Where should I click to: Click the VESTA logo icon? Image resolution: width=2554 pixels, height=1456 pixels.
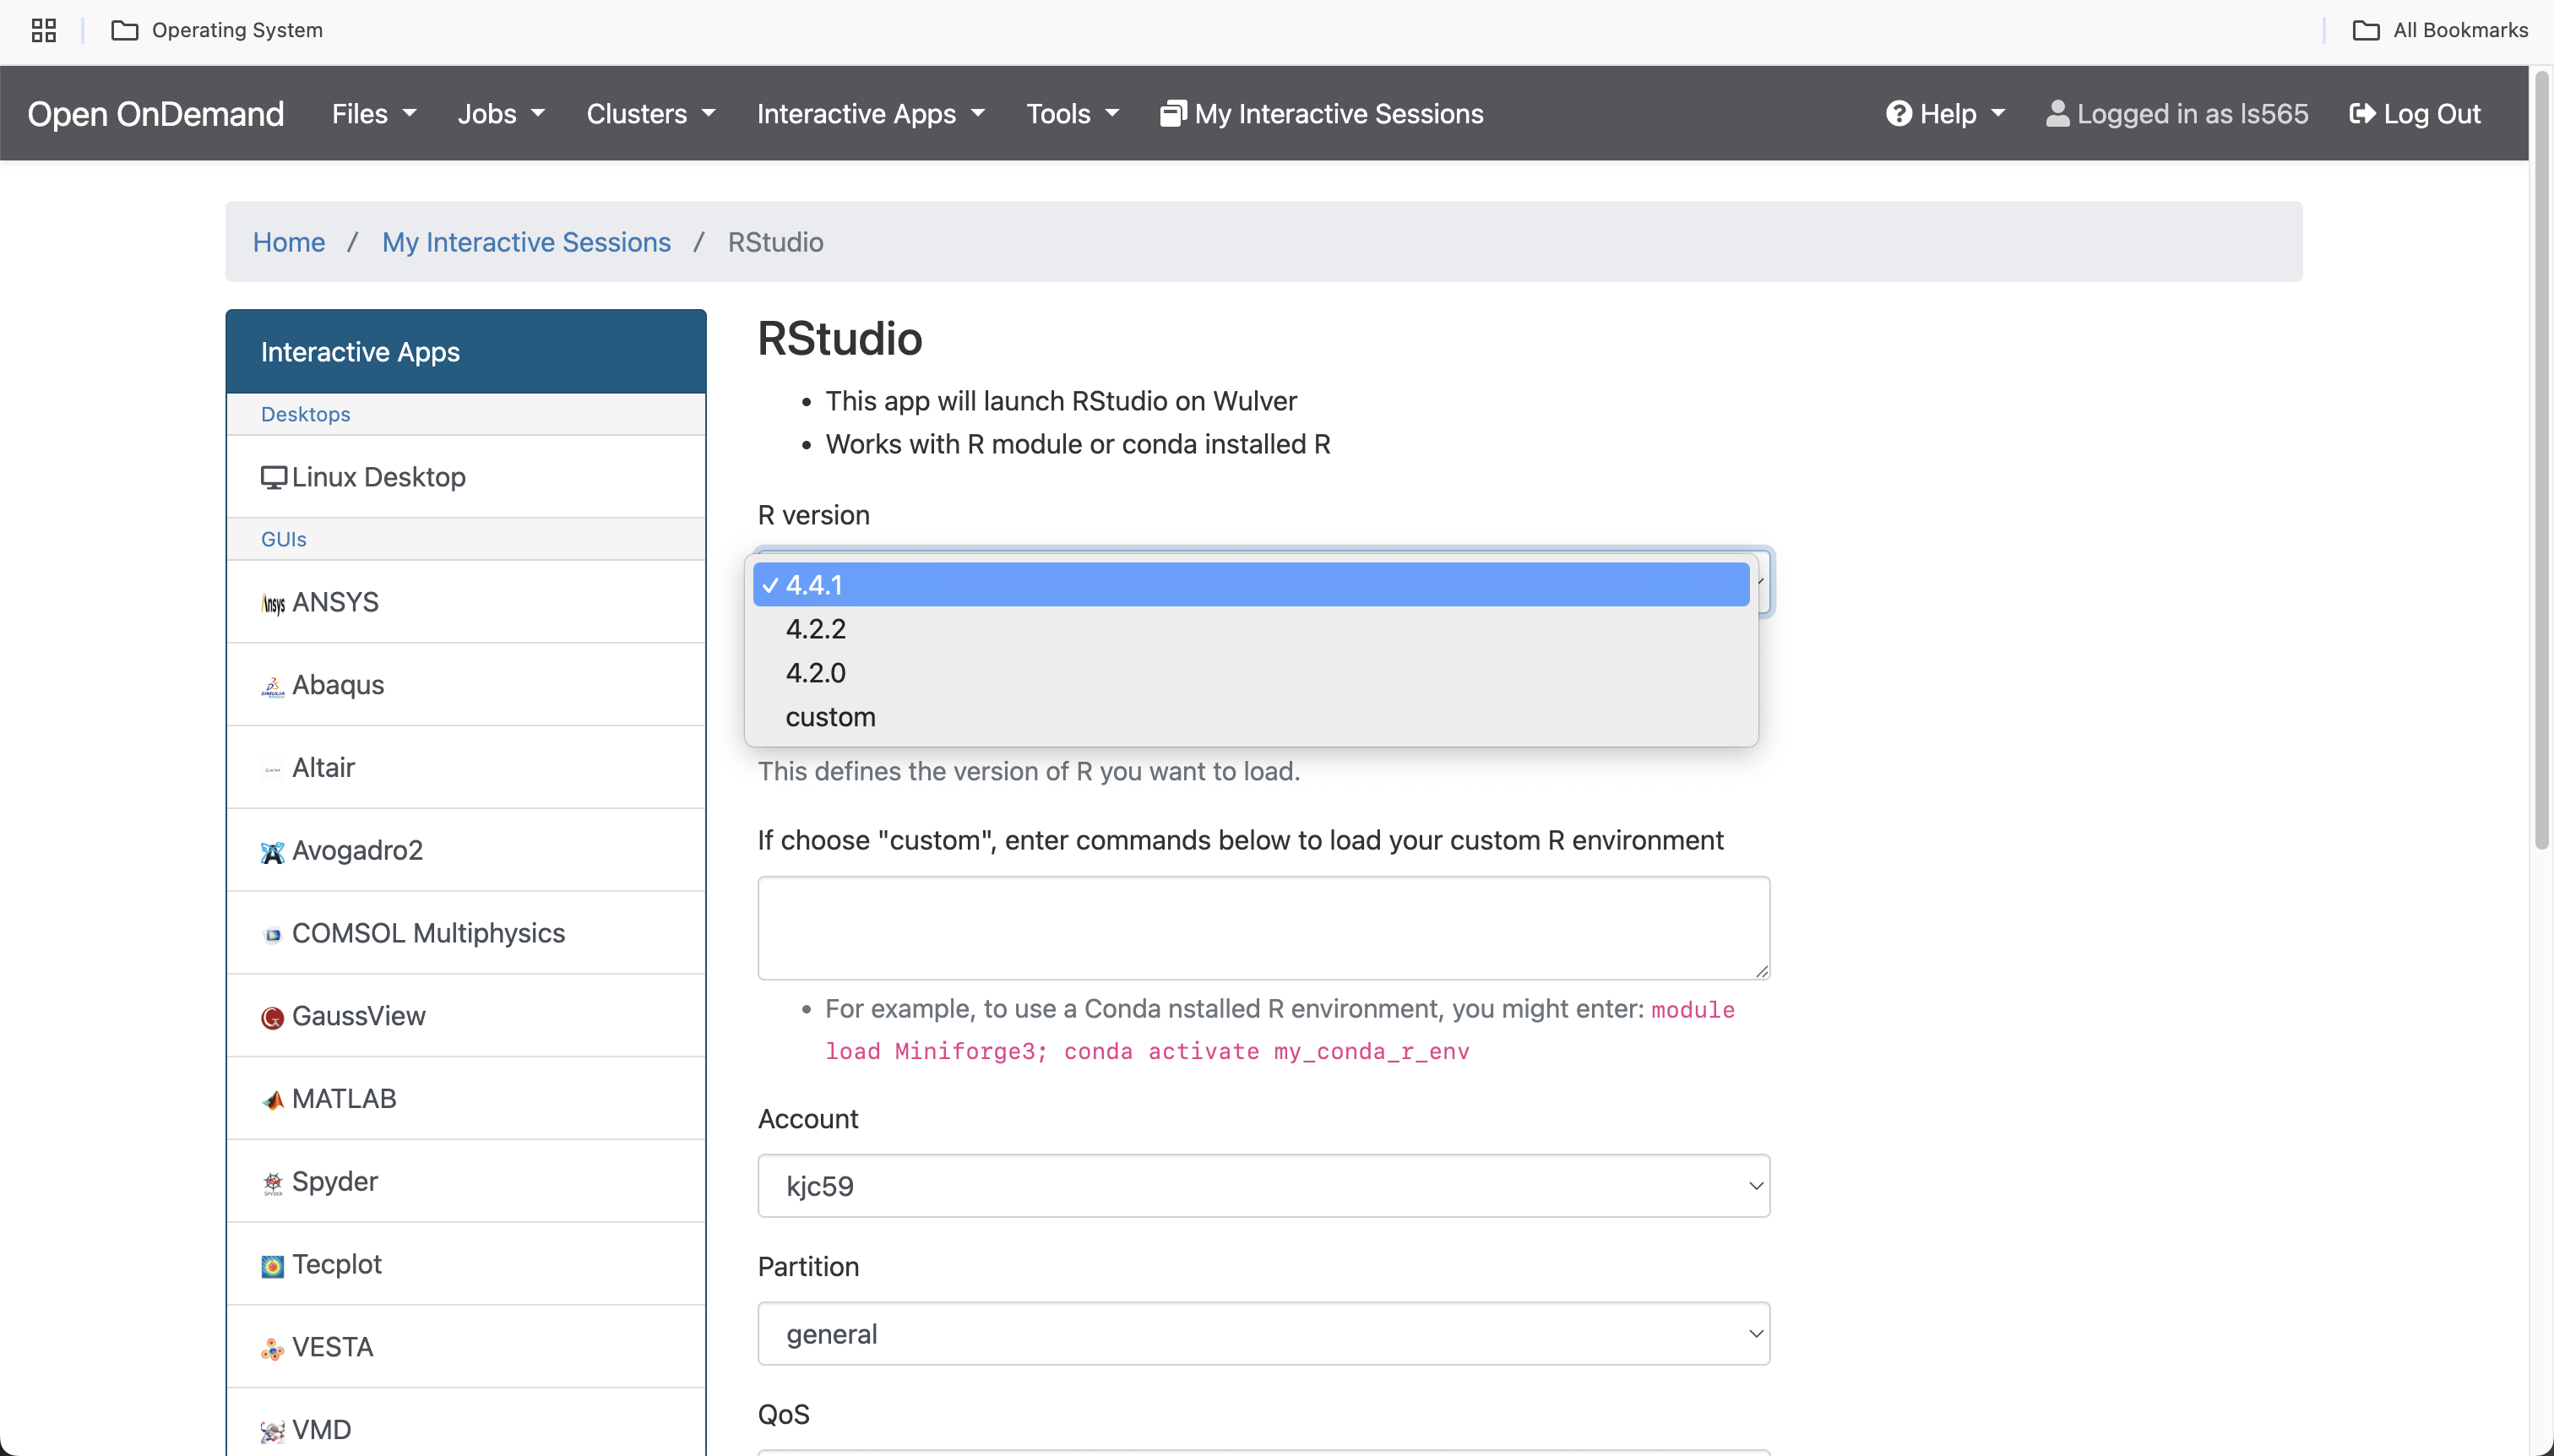[x=273, y=1349]
